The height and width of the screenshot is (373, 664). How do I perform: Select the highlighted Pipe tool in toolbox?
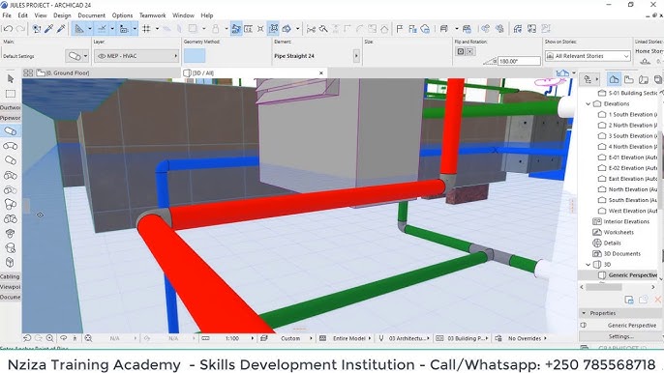coord(11,131)
